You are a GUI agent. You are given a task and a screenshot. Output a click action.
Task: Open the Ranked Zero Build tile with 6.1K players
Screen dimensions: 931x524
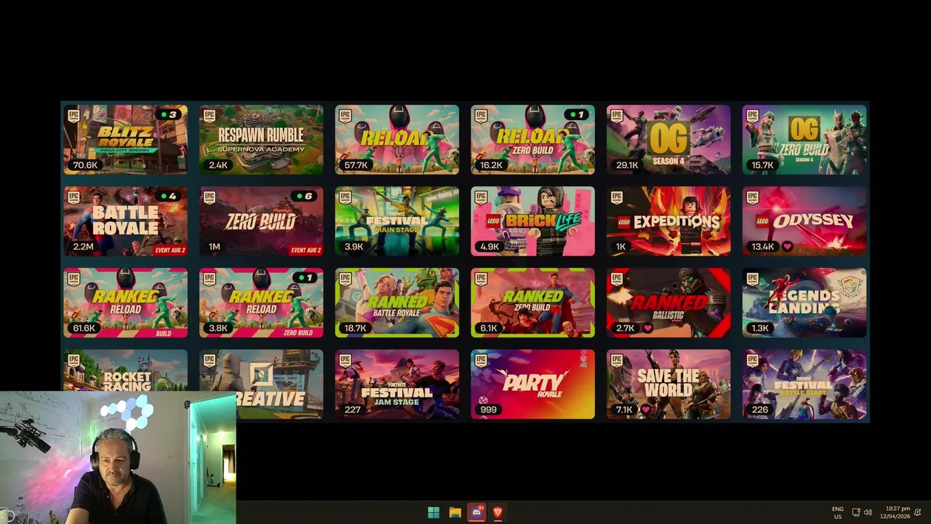[x=532, y=303]
